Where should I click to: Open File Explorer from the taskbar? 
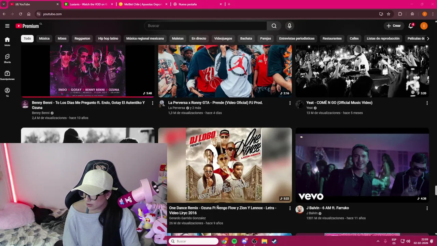[264, 241]
